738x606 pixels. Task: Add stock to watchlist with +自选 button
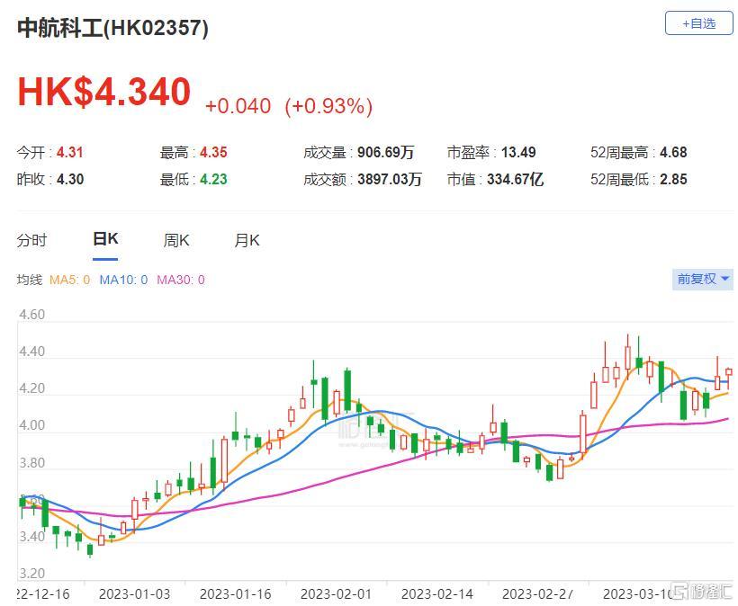coord(699,23)
